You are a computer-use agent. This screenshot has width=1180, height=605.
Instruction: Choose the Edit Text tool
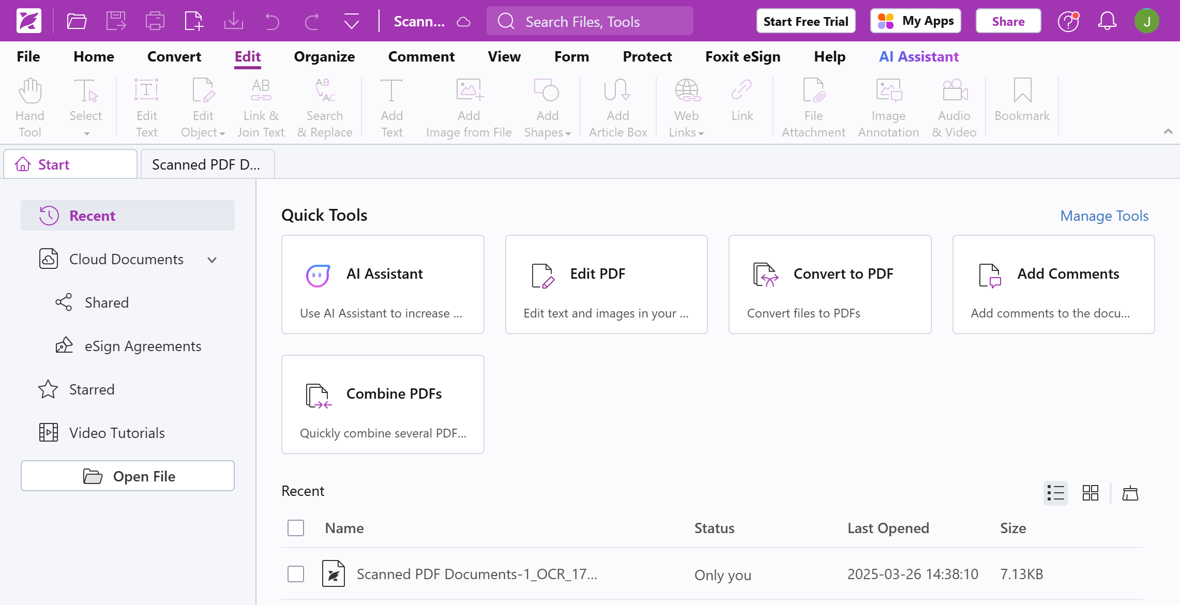click(x=147, y=108)
